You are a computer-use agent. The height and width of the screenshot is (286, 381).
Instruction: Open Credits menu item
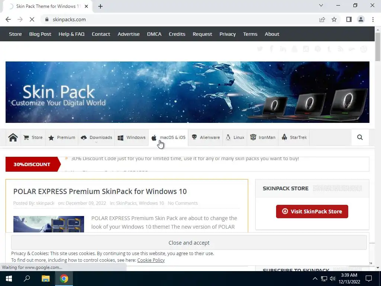point(177,34)
